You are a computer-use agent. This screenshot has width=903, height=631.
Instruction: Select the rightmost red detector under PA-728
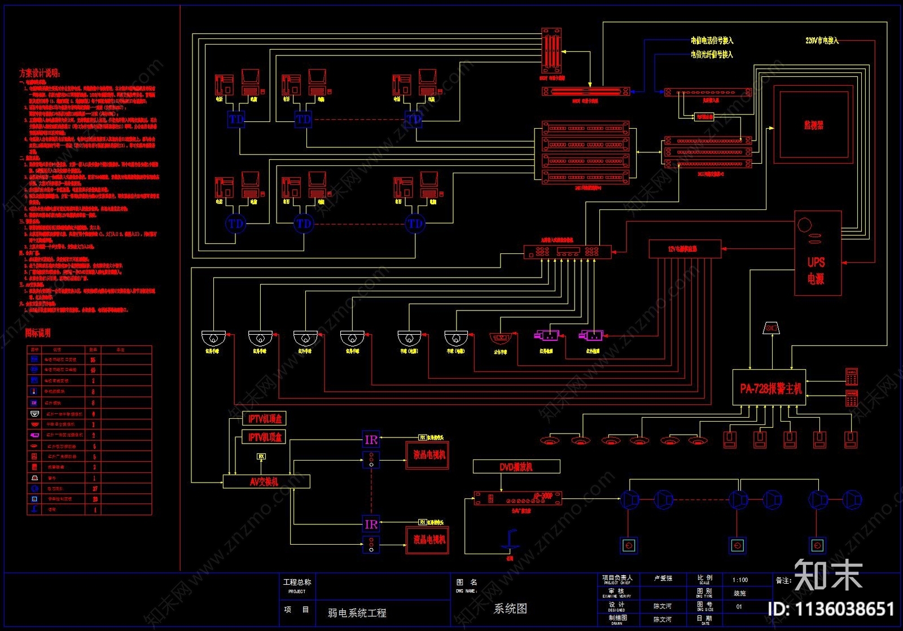click(851, 439)
